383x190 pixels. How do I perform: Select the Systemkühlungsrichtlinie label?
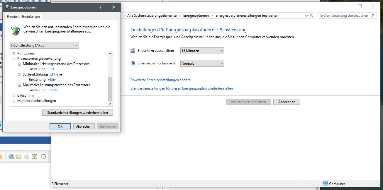tap(42, 74)
